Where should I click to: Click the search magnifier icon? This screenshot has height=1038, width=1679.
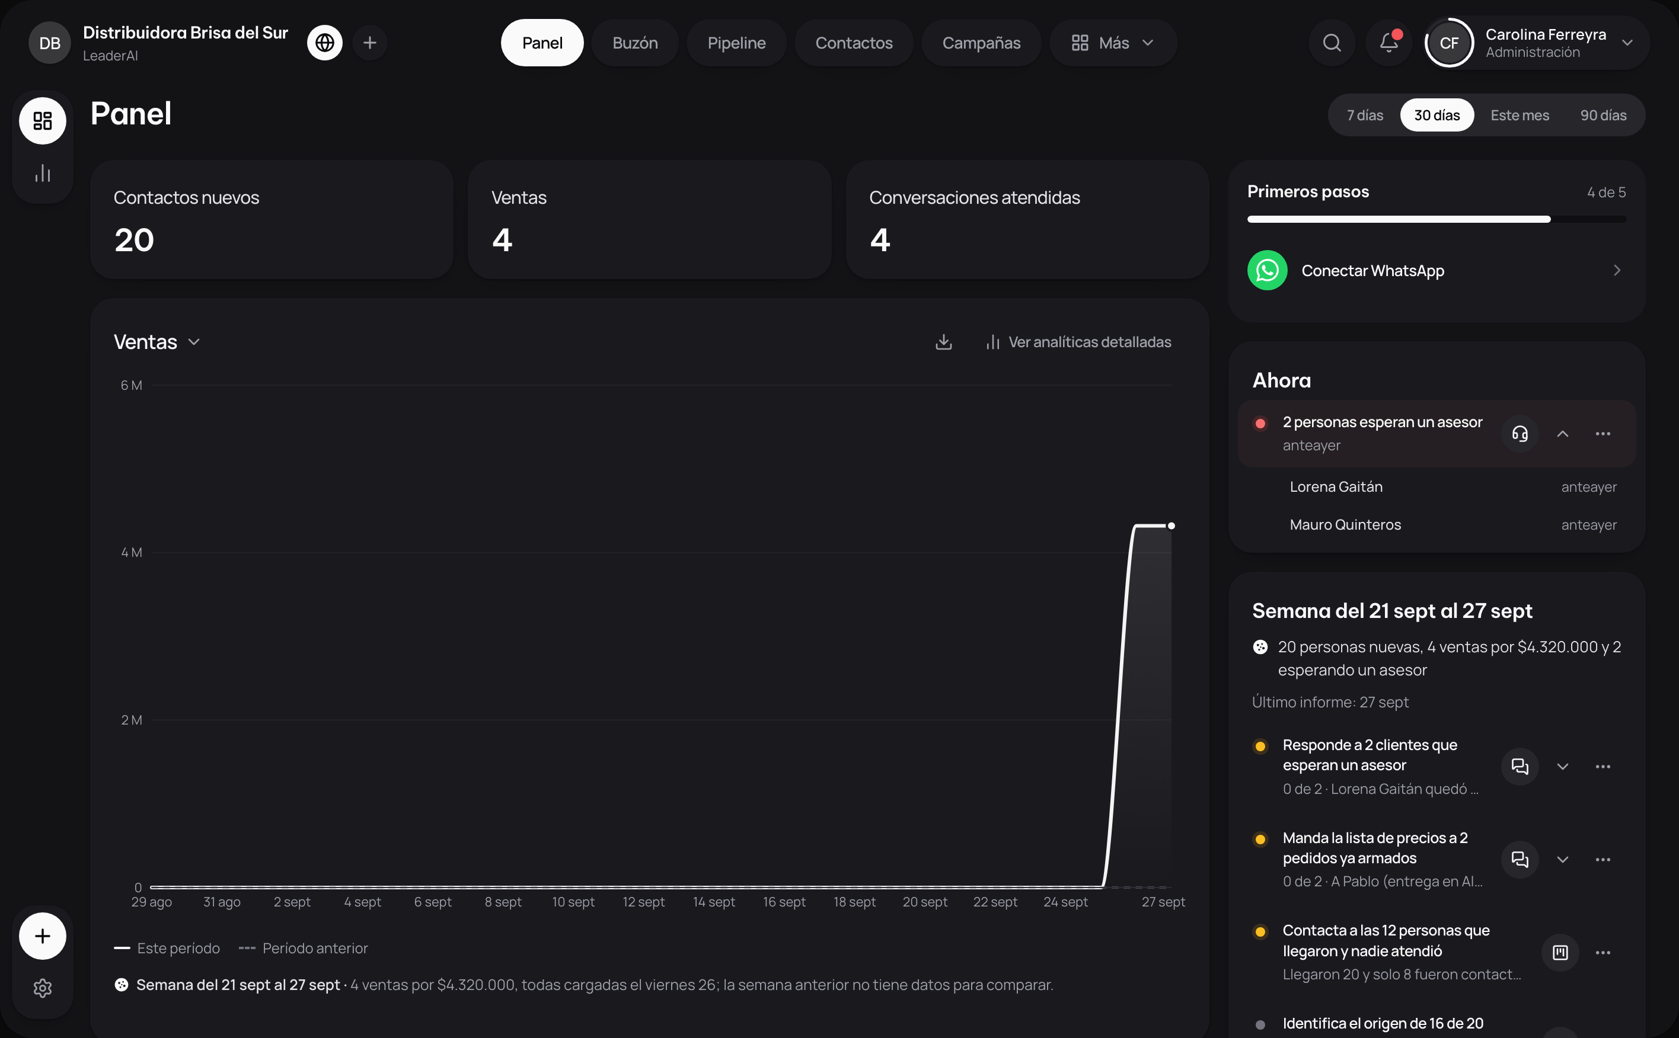tap(1332, 43)
